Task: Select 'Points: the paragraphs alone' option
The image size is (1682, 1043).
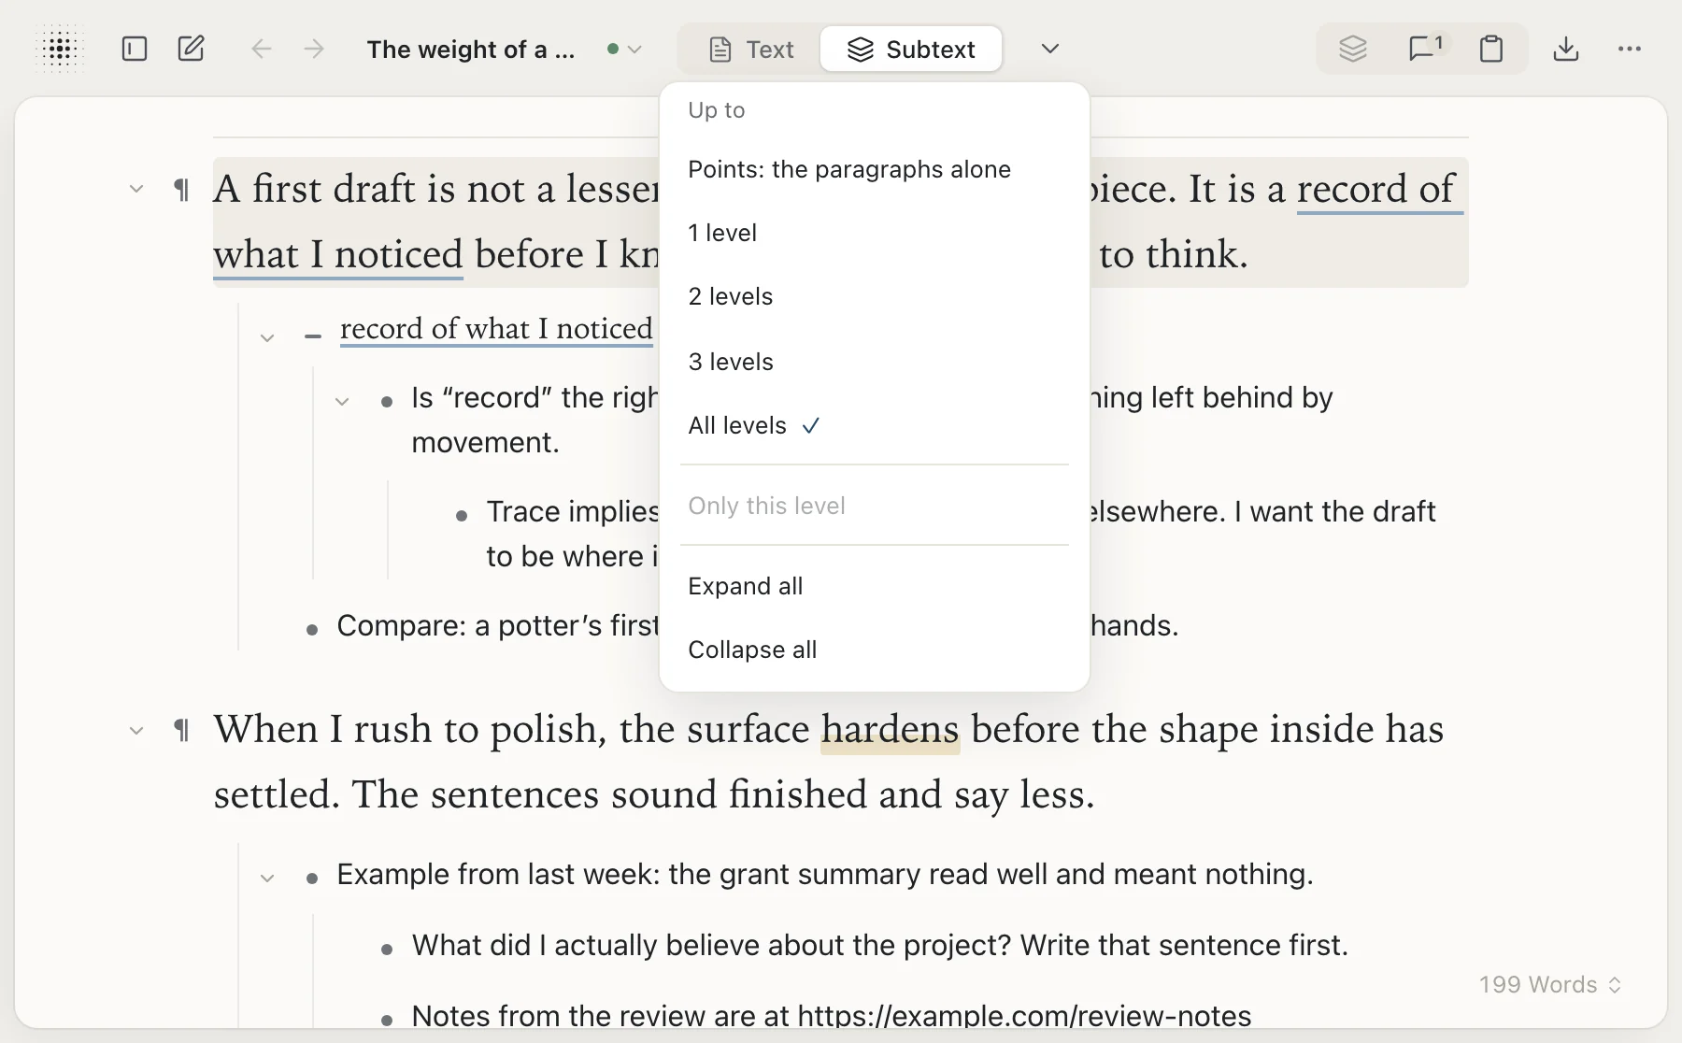Action: tap(874, 169)
